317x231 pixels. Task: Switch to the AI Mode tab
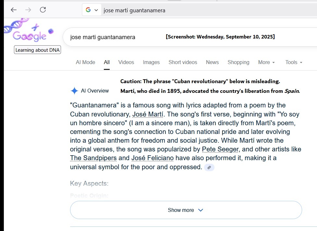coord(85,62)
